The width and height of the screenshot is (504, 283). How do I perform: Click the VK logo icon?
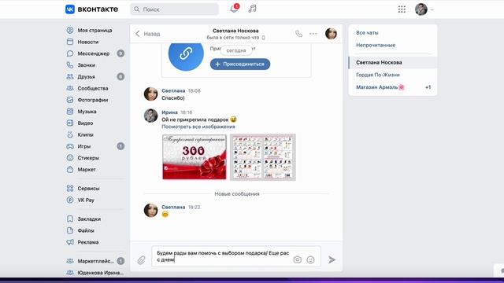tap(70, 9)
